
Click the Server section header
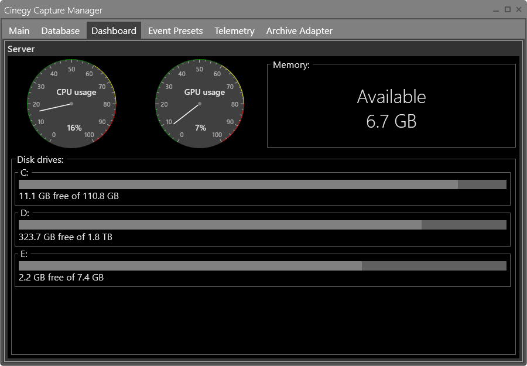click(22, 49)
